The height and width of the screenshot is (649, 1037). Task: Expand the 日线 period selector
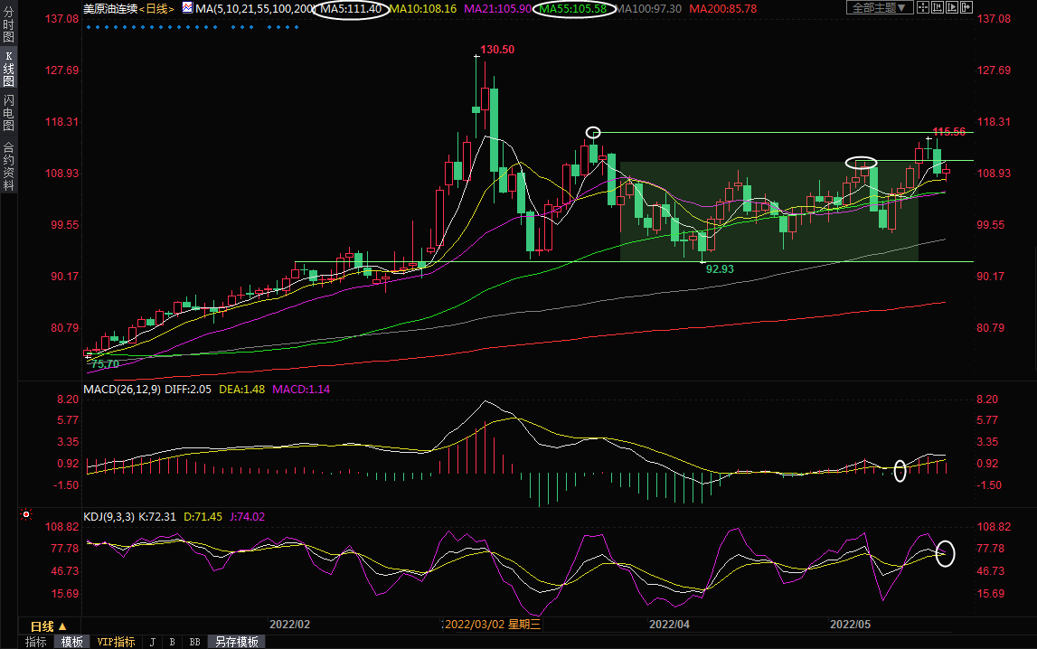point(48,625)
